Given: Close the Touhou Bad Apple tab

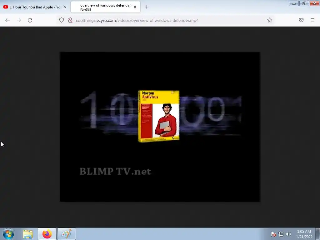Looking at the screenshot, I should (64, 7).
